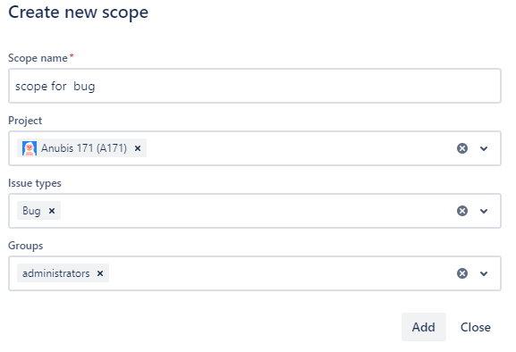Screen dimensions: 516x352
Task: Click the Scope name label
Action: pyautogui.click(x=38, y=58)
